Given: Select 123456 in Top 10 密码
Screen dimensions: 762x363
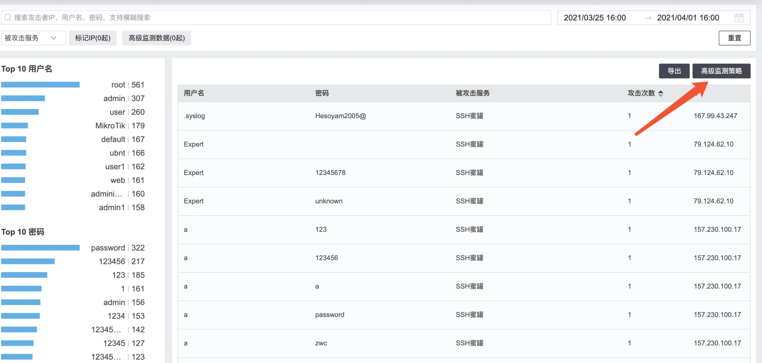Looking at the screenshot, I should click(x=112, y=261).
